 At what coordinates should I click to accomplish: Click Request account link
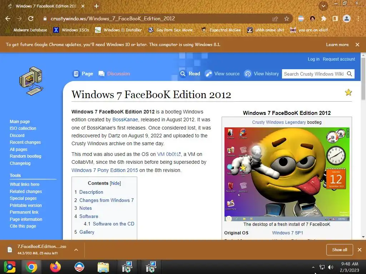click(x=339, y=59)
